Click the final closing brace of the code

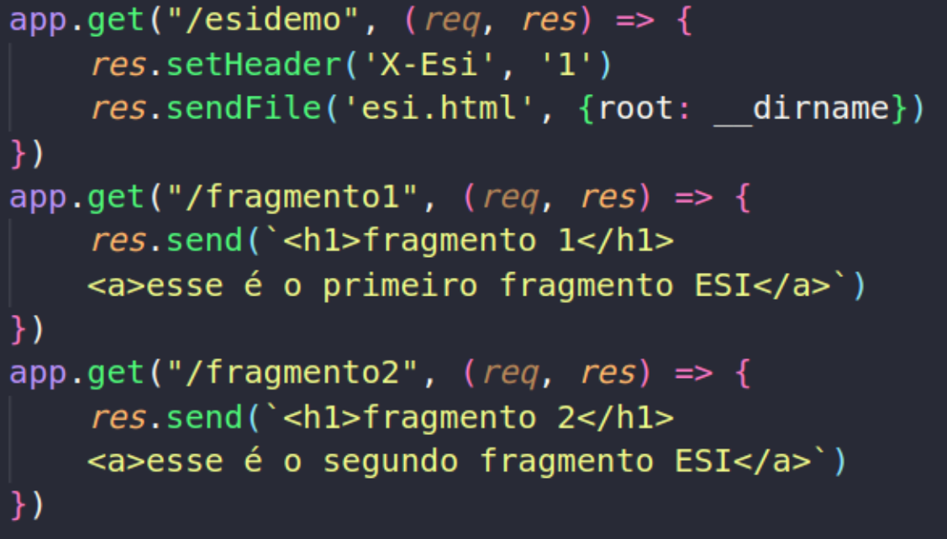click(18, 505)
